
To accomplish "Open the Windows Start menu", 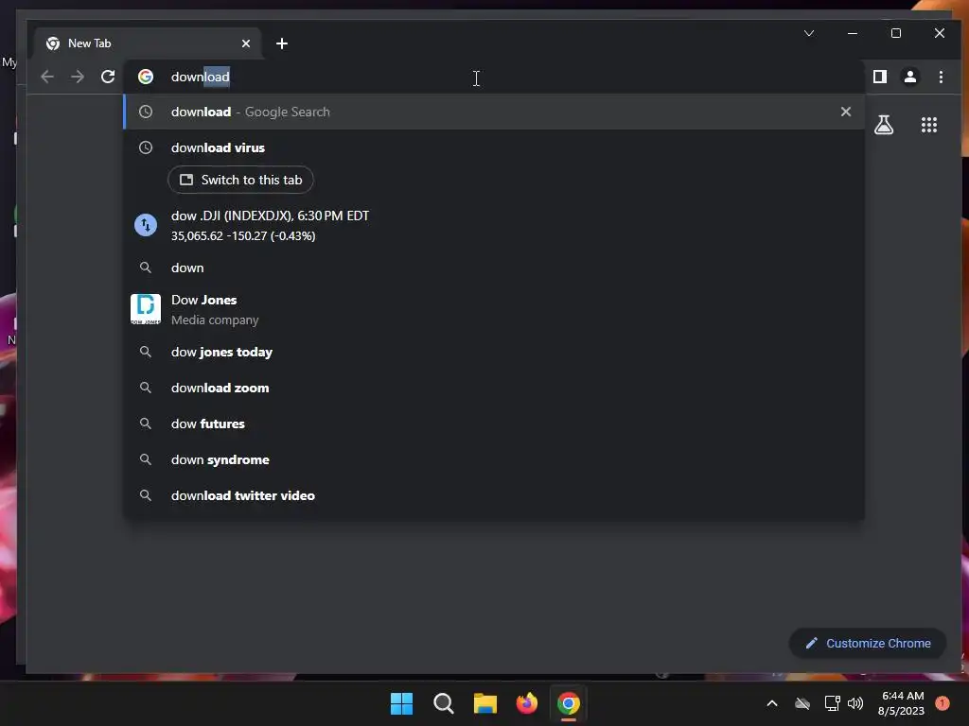I will point(401,703).
